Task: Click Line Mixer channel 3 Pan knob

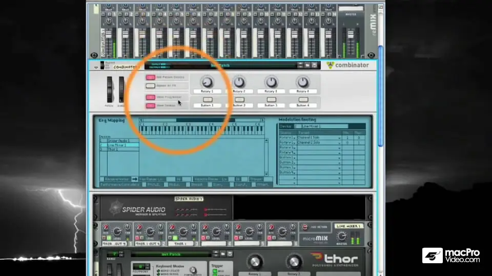Action: tap(194, 227)
